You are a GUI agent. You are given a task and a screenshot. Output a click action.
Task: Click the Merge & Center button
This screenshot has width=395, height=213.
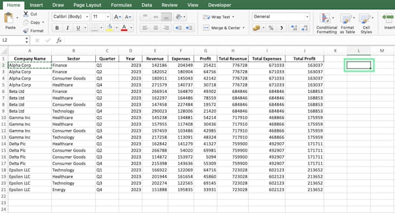click(x=222, y=28)
